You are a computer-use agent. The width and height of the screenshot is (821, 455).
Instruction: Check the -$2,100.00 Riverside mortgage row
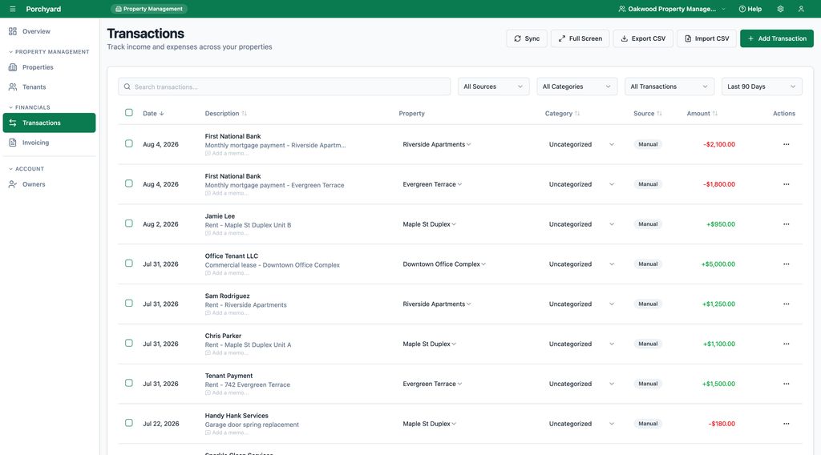(x=129, y=143)
